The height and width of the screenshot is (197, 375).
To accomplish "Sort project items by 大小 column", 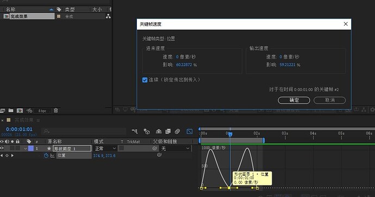I will tap(97, 9).
